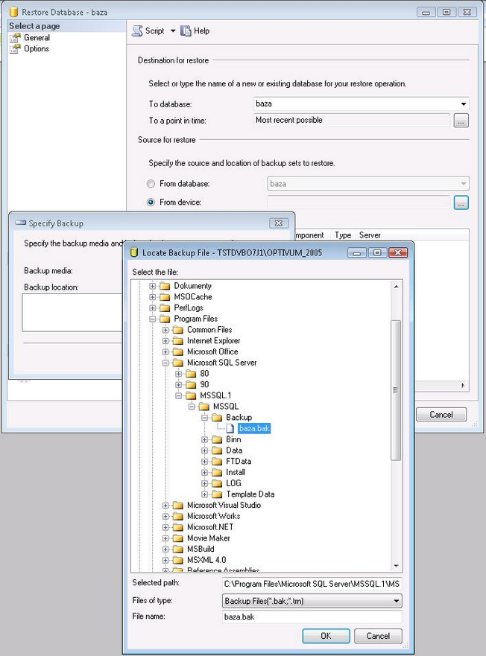Click the Backup location list box
This screenshot has width=486, height=656.
[x=72, y=313]
